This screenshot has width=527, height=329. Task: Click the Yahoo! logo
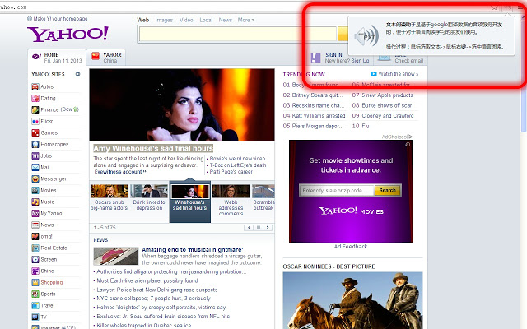tap(68, 35)
